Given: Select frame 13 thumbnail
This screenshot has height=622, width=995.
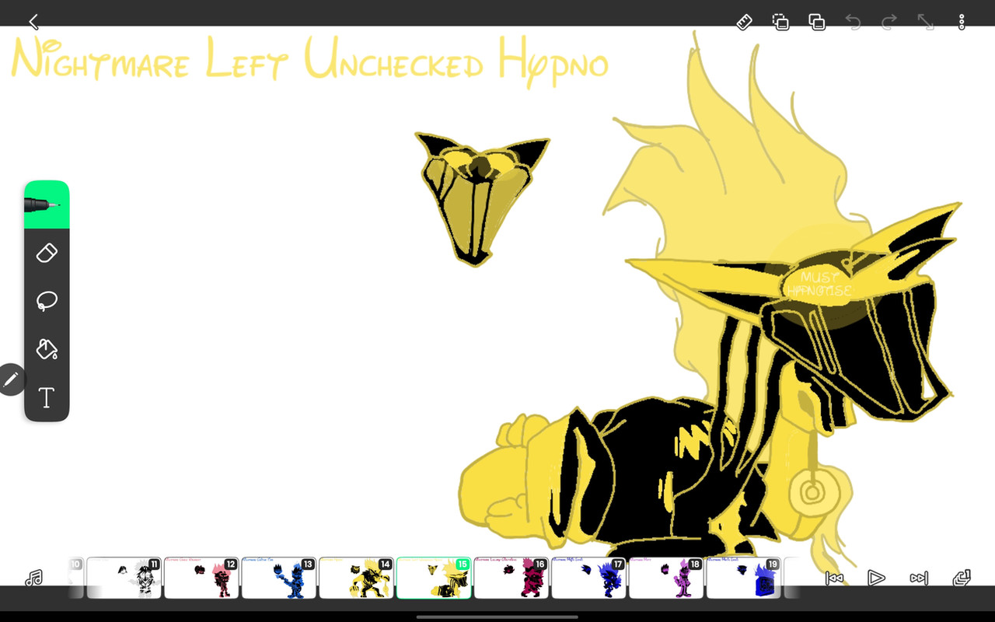Looking at the screenshot, I should pyautogui.click(x=279, y=578).
